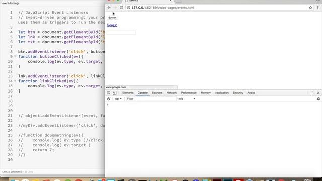Collapse the buttonClicked function fold arrow
Viewport: 322px width, 181px height.
(15, 56)
